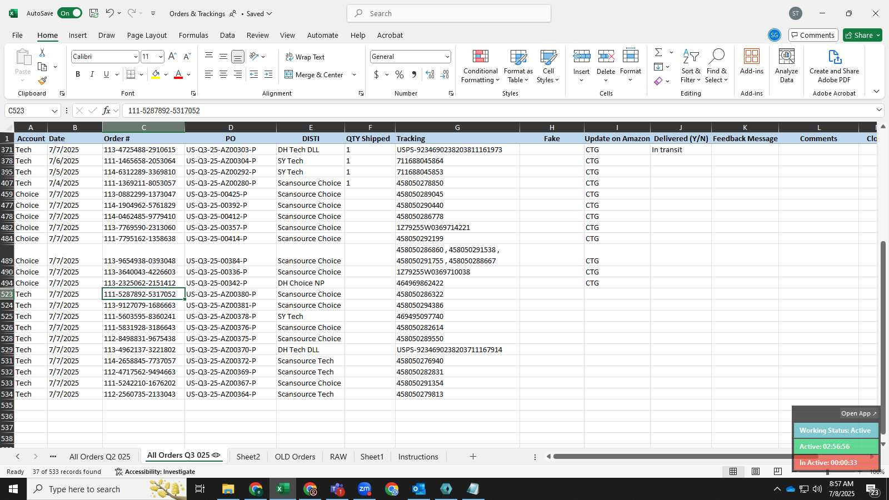
Task: Click Increase Indent icon
Action: pos(268,74)
